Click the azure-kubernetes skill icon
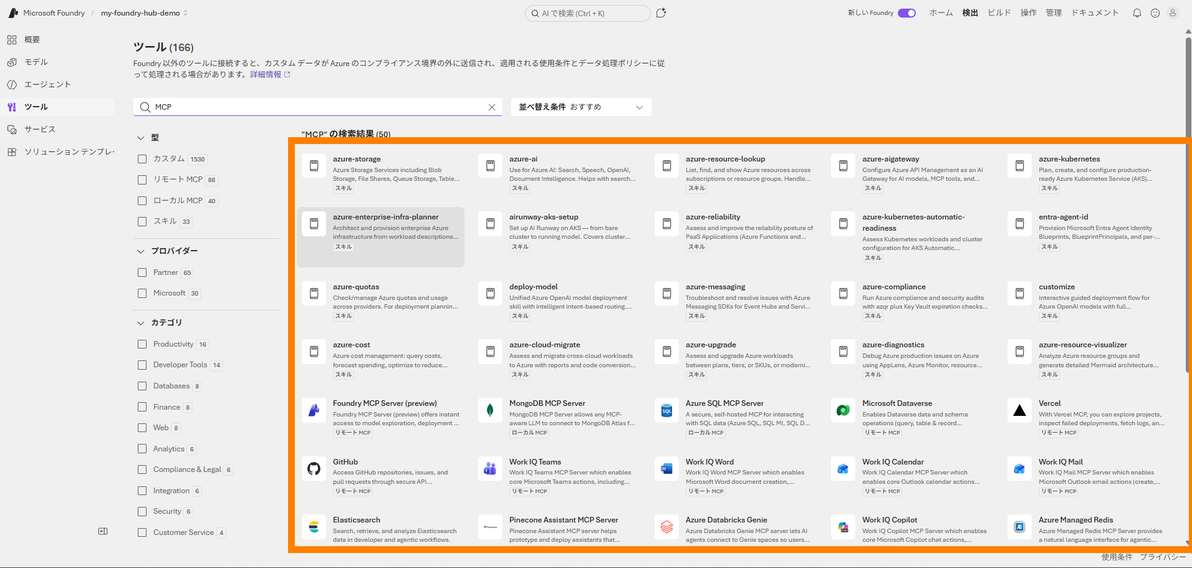1192x568 pixels. coord(1019,166)
